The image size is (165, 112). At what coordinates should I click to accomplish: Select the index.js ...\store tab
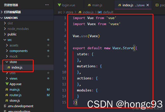point(133,5)
